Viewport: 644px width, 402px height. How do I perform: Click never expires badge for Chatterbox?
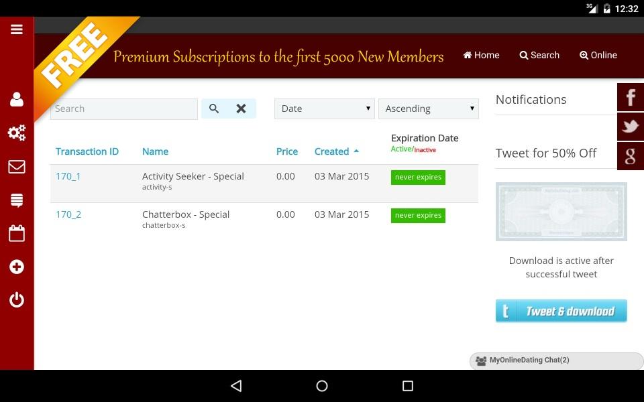418,215
